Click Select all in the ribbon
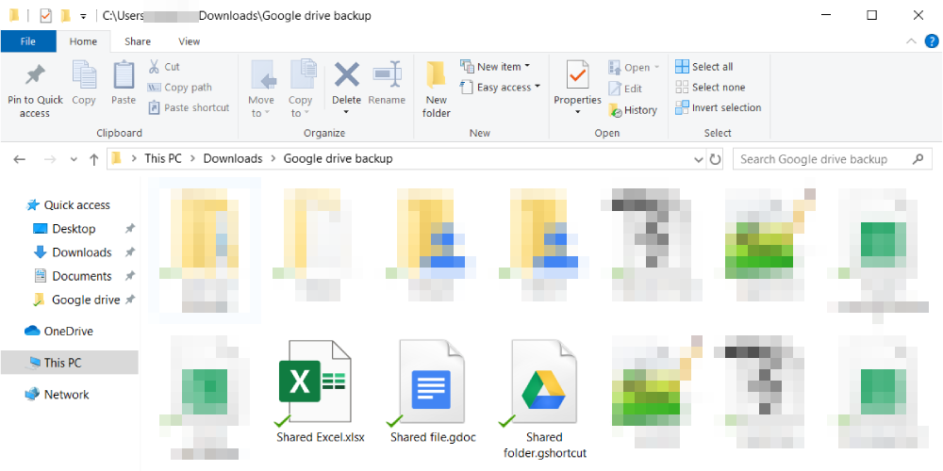Image resolution: width=943 pixels, height=471 pixels. click(703, 67)
